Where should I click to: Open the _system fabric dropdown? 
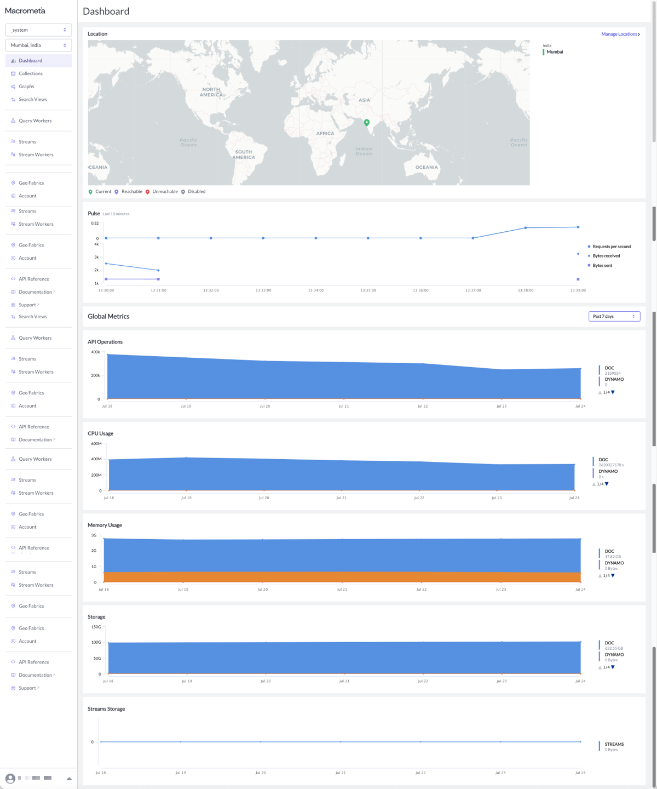point(38,30)
